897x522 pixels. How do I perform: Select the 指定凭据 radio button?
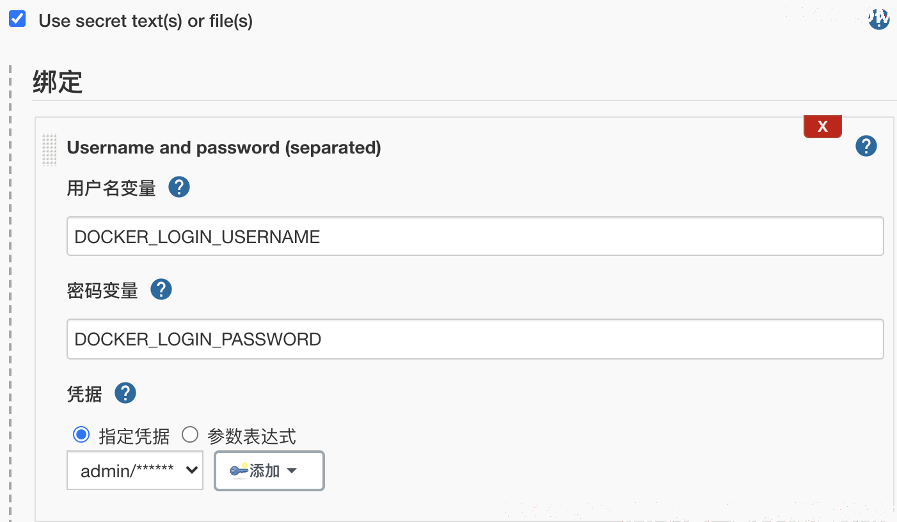[81, 435]
